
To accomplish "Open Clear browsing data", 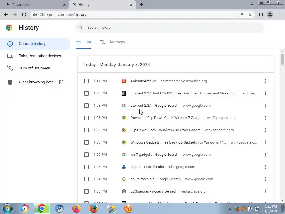I will 35,82.
